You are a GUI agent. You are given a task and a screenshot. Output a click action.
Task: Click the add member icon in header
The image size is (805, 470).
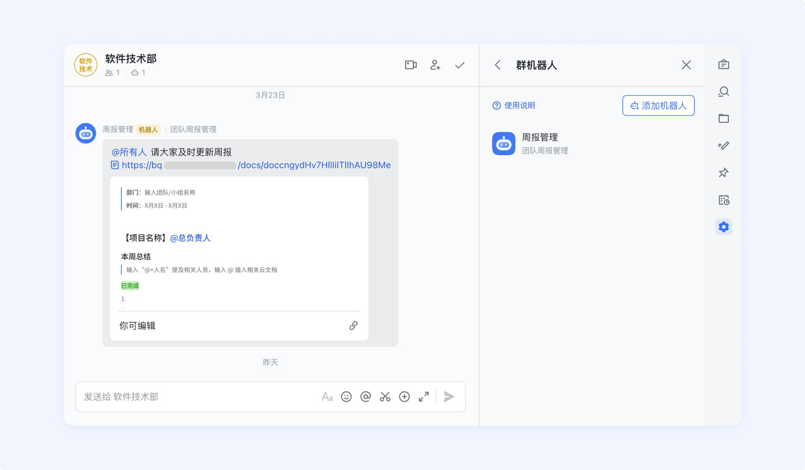(x=435, y=64)
